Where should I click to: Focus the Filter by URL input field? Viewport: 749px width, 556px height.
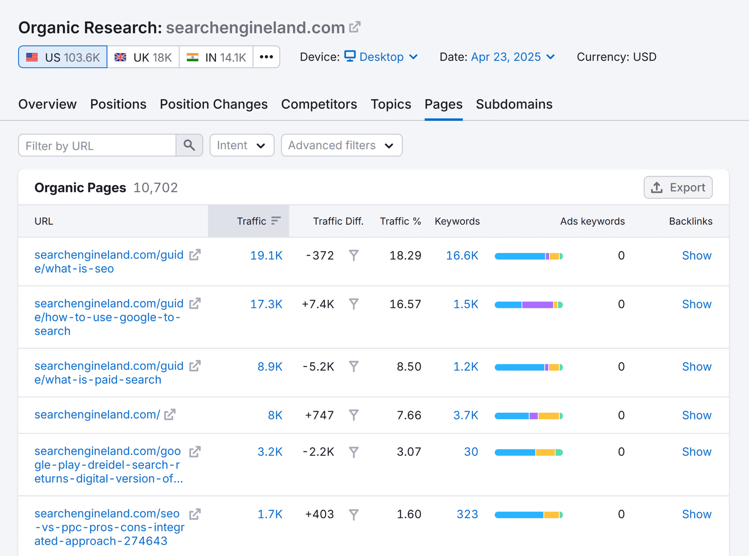pyautogui.click(x=97, y=145)
